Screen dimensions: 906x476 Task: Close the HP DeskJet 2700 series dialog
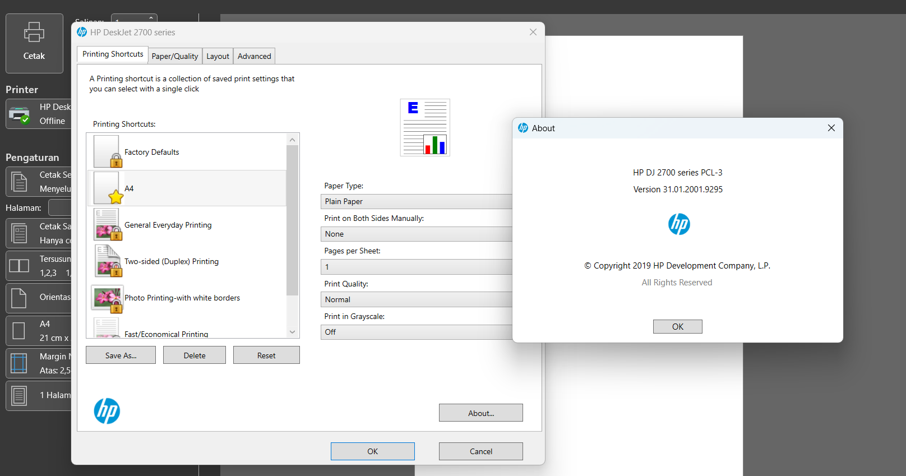pos(533,32)
